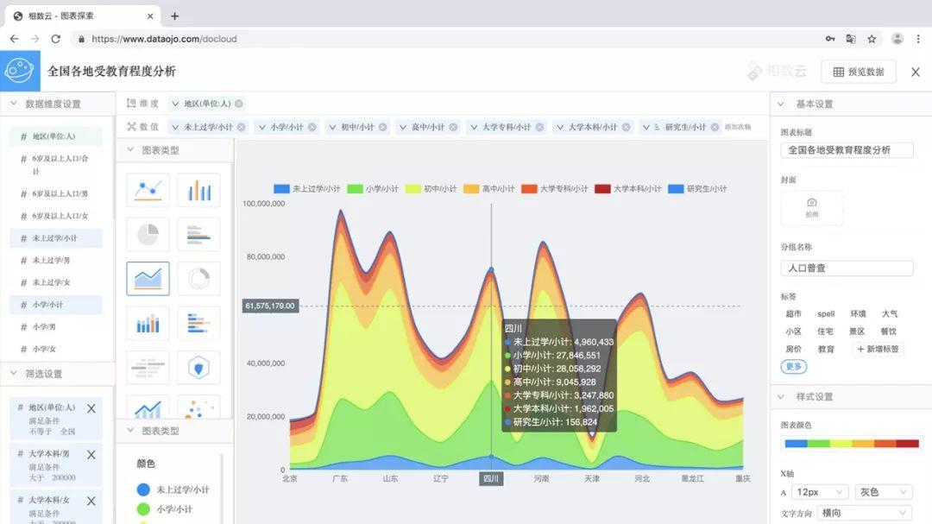
Task: Click the blue 未上过学/小计 color swatch
Action: [x=143, y=489]
